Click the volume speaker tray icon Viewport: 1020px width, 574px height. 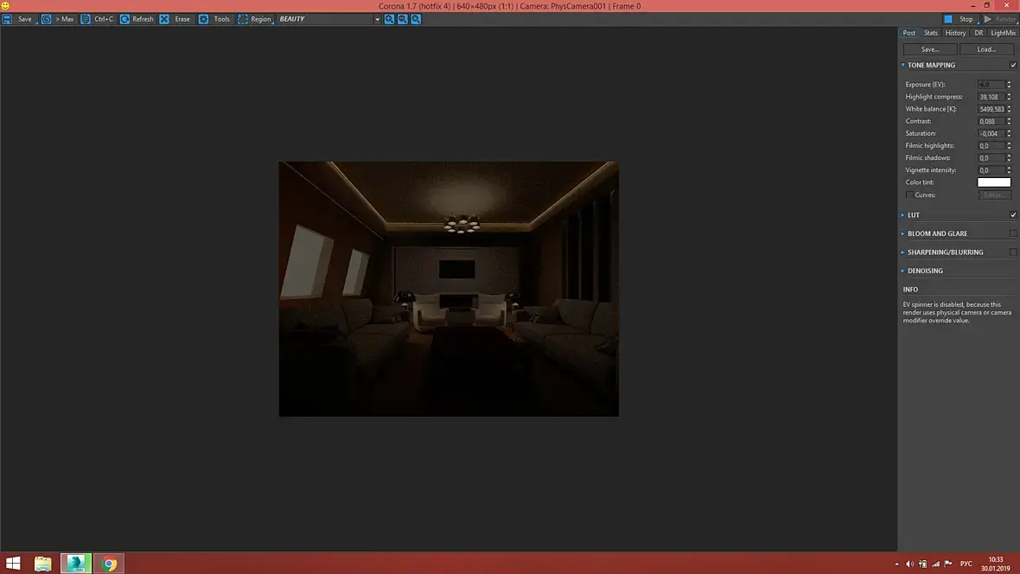tap(909, 564)
